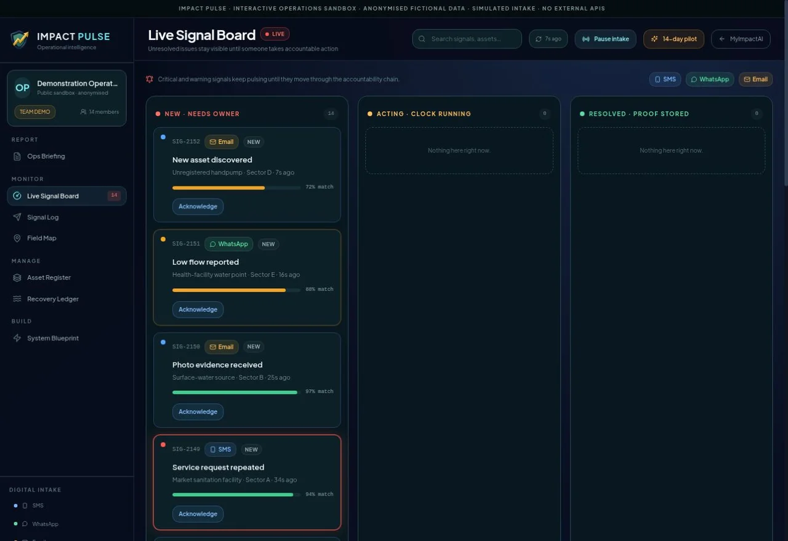788x541 pixels.
Task: Click the refresh icon showing 7s ago
Action: click(x=539, y=39)
